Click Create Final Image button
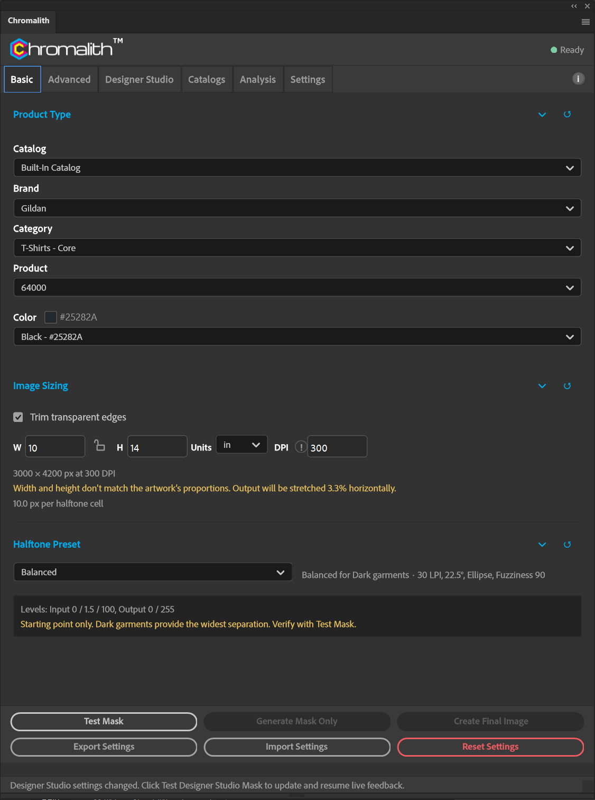The image size is (595, 800). click(490, 721)
